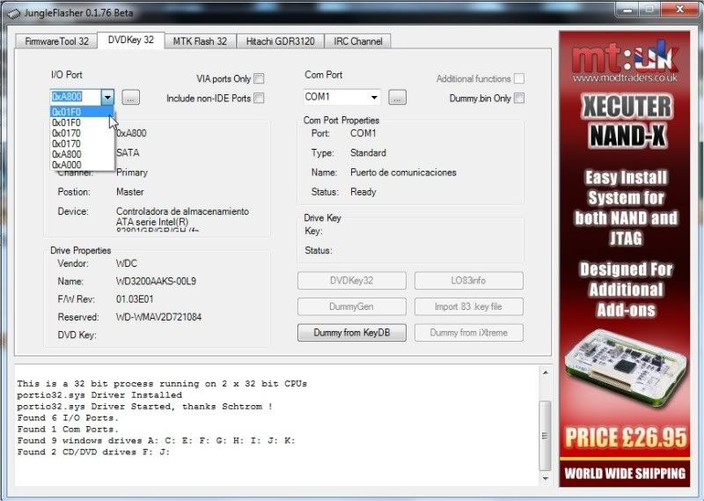Check the Dummy.bin Only option

click(519, 99)
